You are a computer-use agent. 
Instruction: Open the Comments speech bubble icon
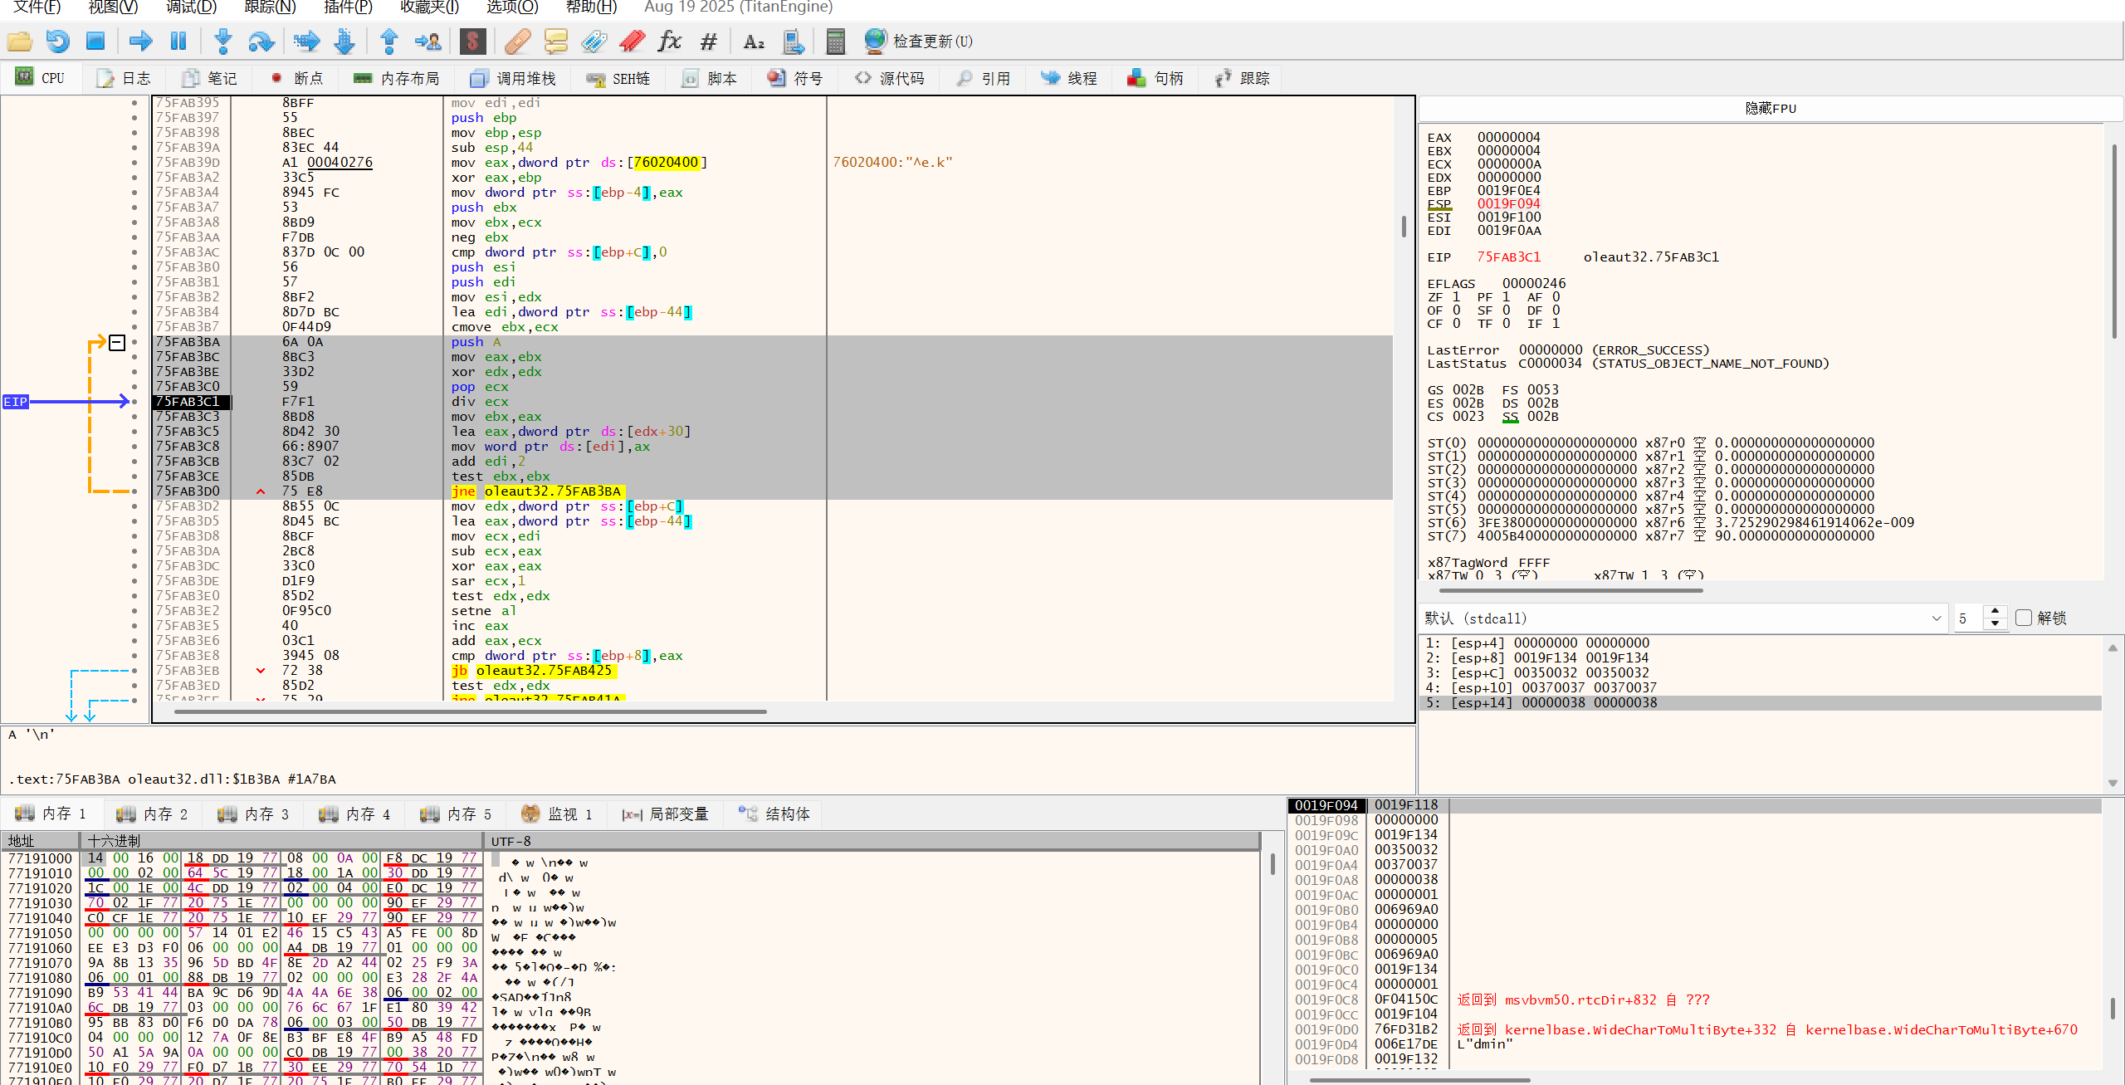(x=555, y=41)
